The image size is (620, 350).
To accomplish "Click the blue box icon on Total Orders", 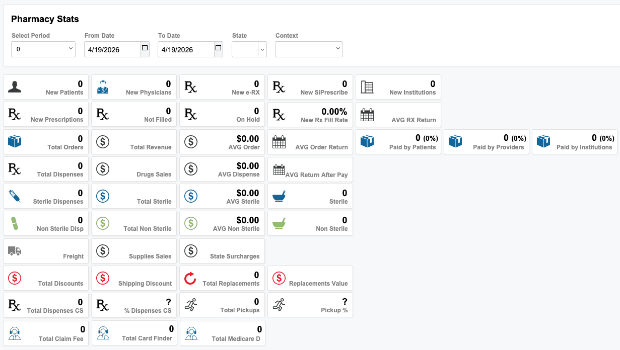I will [x=15, y=141].
